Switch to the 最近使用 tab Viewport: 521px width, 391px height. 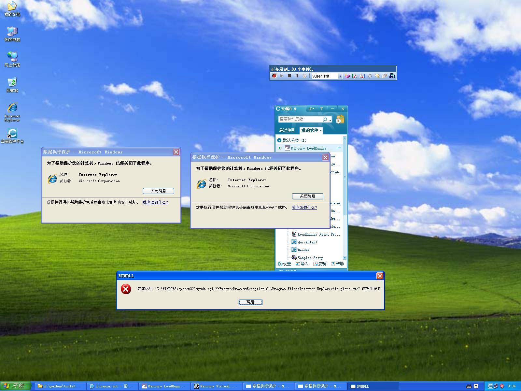287,130
